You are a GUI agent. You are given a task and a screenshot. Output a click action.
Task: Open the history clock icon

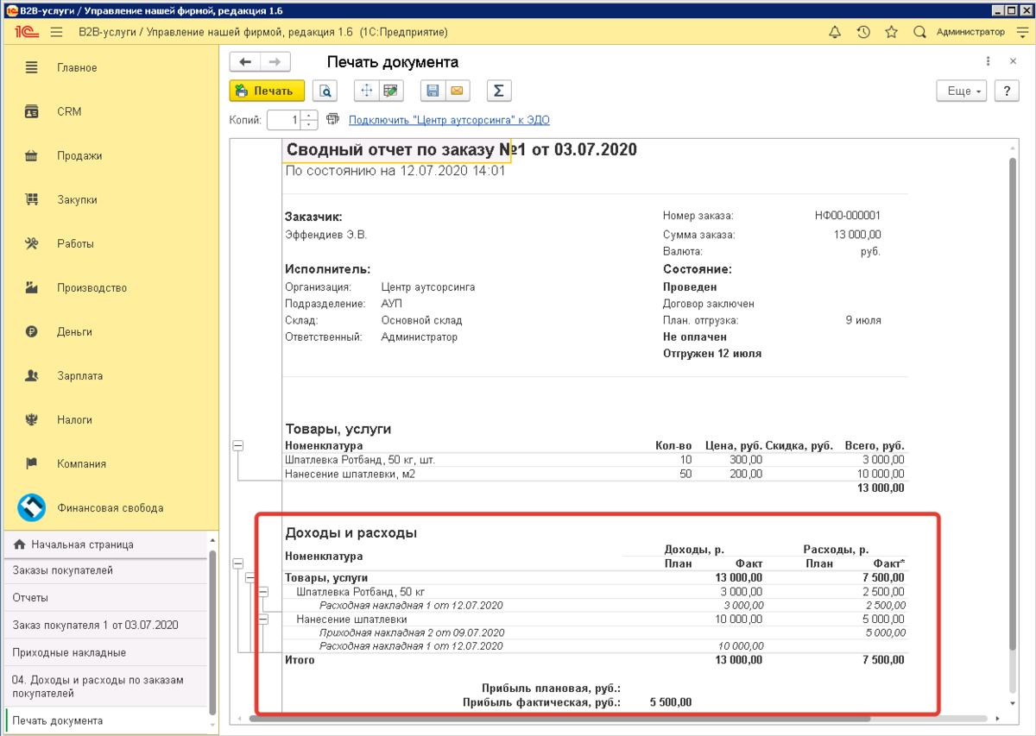(863, 32)
